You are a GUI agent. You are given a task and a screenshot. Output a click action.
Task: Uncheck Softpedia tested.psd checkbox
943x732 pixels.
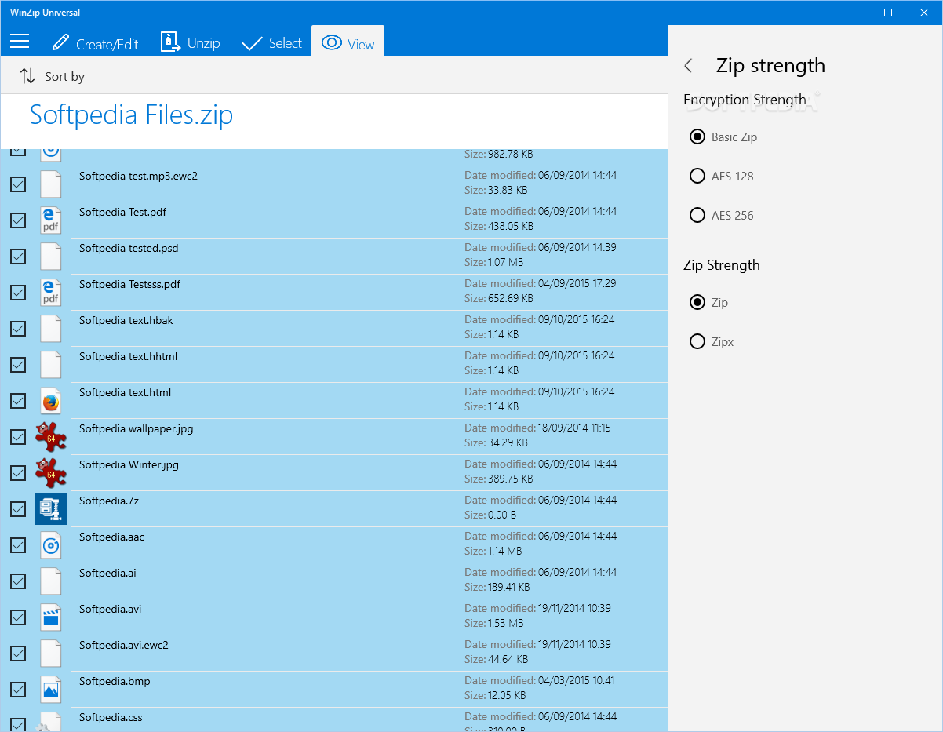(x=18, y=257)
